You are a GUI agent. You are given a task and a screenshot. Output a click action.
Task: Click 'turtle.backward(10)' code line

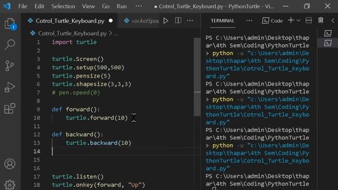coord(99,143)
